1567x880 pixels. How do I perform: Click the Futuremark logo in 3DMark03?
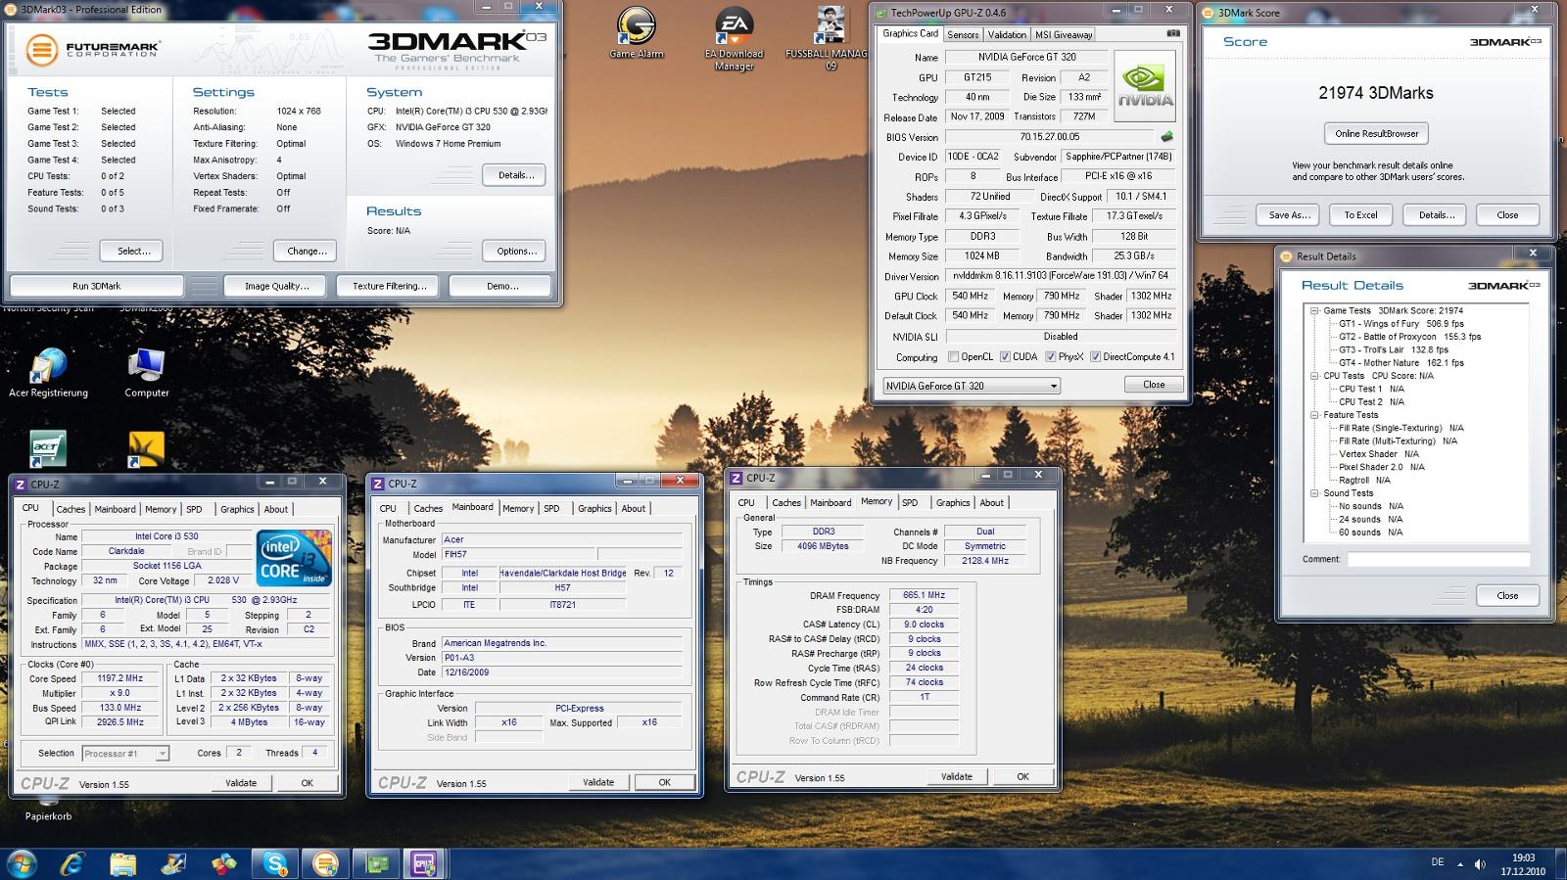click(x=93, y=49)
